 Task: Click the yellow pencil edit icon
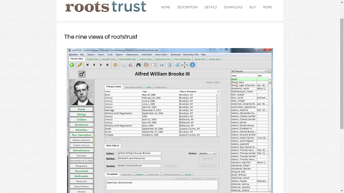pyautogui.click(x=80, y=65)
